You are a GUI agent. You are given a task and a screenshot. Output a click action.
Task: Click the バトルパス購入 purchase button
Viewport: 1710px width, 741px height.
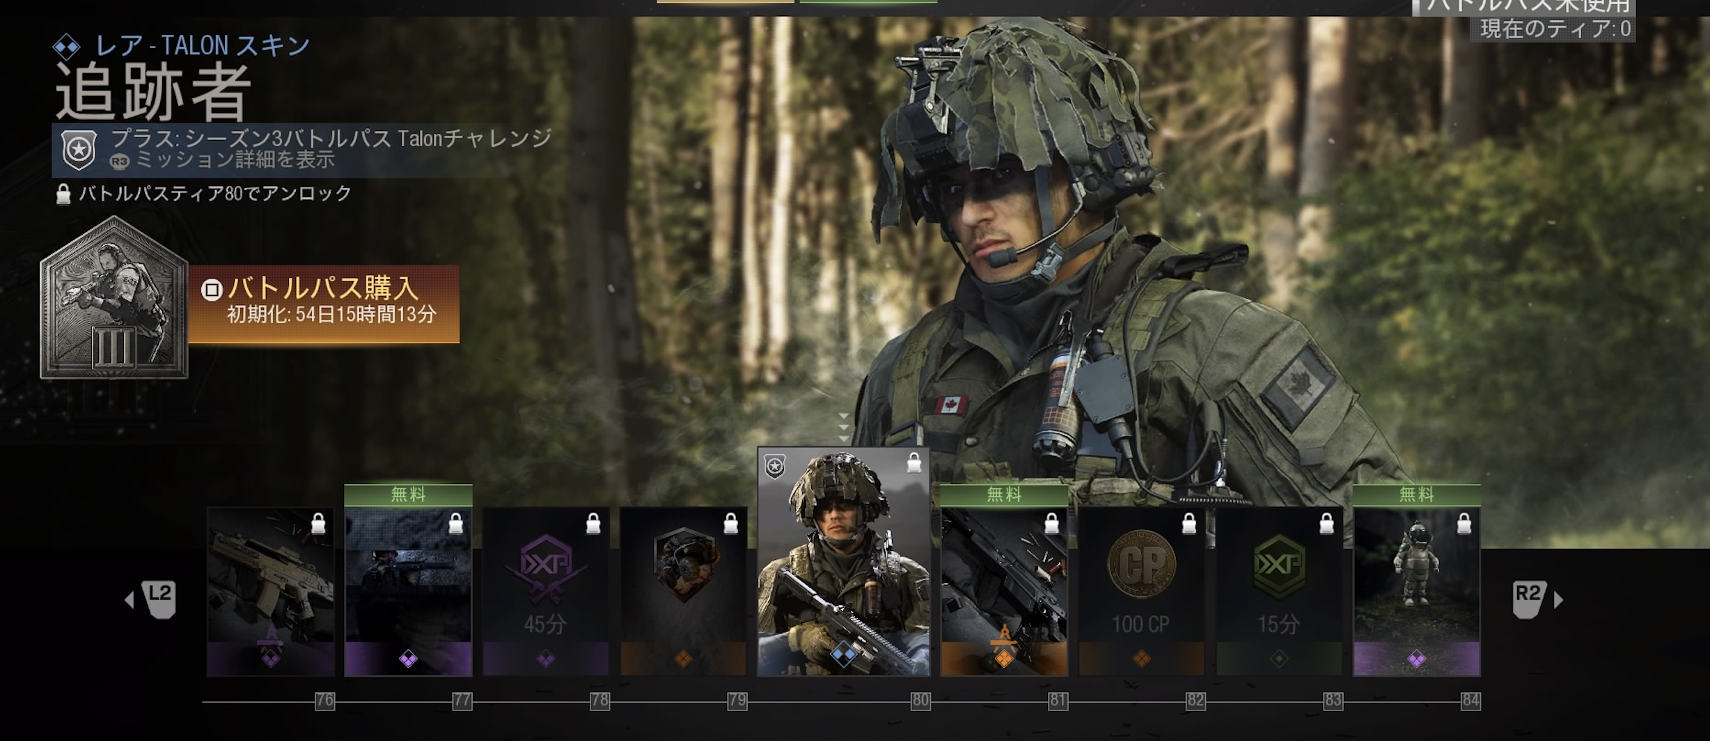324,304
